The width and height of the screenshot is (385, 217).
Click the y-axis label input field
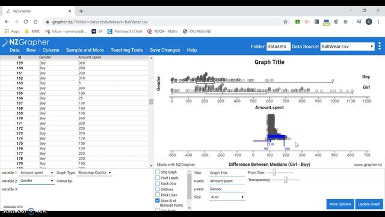227,189
